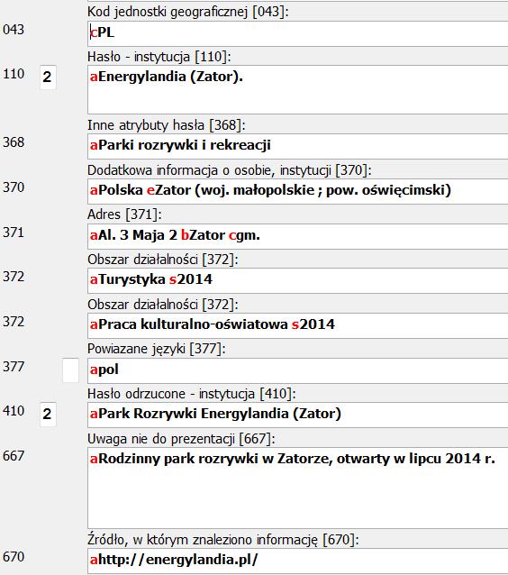The height and width of the screenshot is (575, 508).
Task: Click the field 043 input containing cPL
Action: [x=297, y=33]
